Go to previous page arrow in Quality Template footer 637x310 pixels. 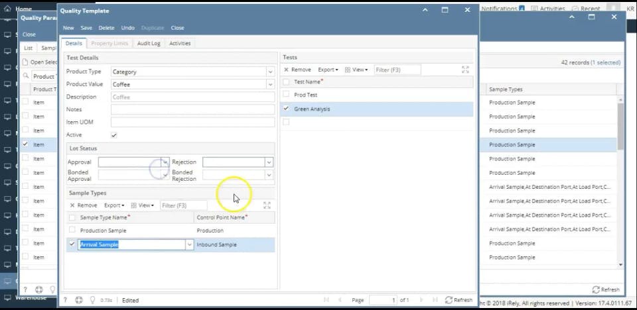[x=340, y=300]
